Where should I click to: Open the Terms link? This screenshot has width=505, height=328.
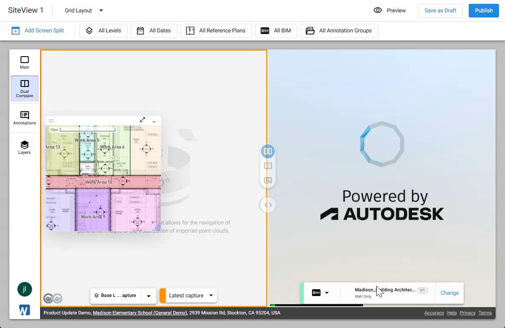click(485, 313)
